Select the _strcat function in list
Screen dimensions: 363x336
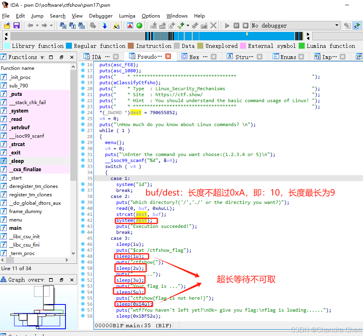17,144
